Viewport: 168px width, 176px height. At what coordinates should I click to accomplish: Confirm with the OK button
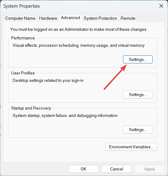point(83,169)
